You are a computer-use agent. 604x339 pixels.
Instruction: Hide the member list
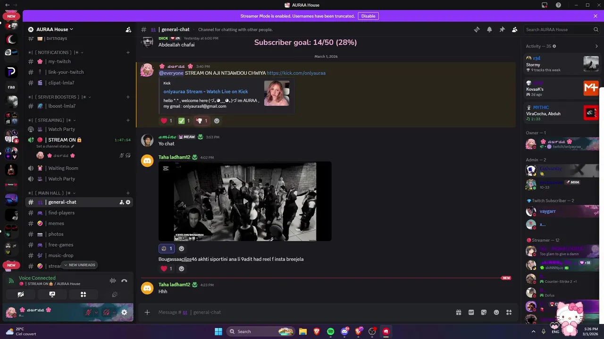(x=514, y=29)
